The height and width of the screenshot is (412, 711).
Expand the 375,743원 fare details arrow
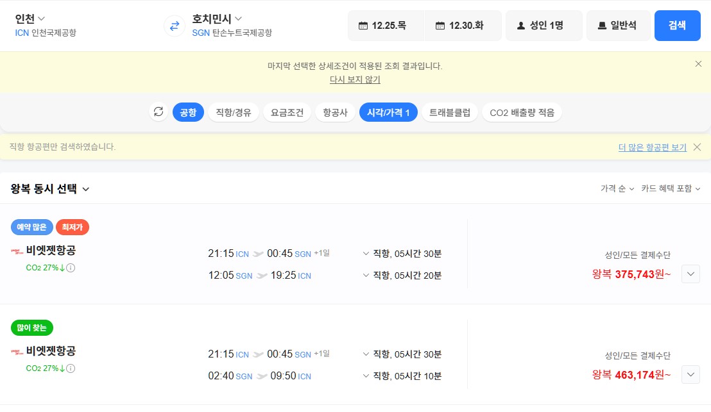coord(690,274)
